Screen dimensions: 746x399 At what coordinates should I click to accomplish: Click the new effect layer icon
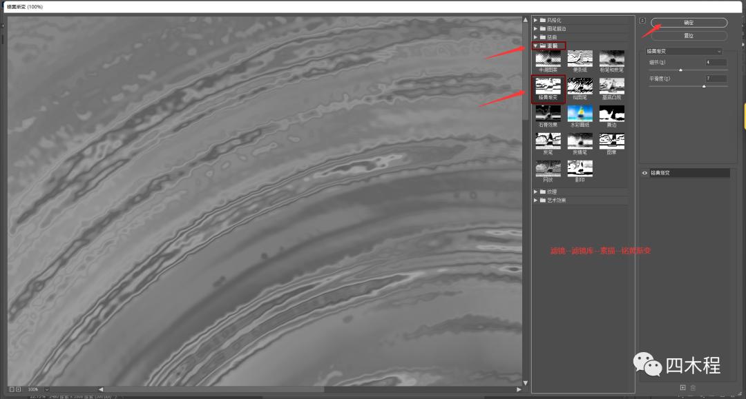tap(683, 387)
